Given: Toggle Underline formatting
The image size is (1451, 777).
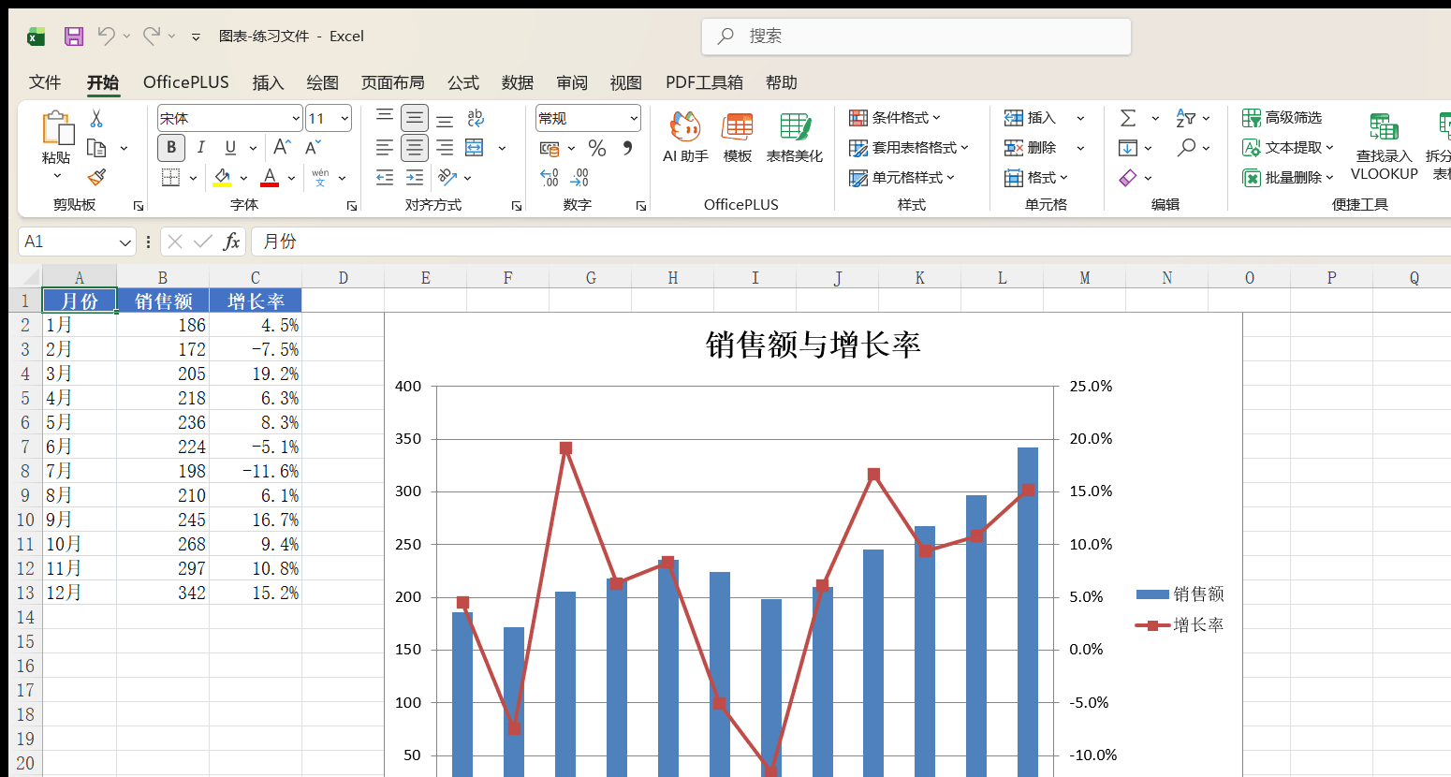Looking at the screenshot, I should point(229,147).
